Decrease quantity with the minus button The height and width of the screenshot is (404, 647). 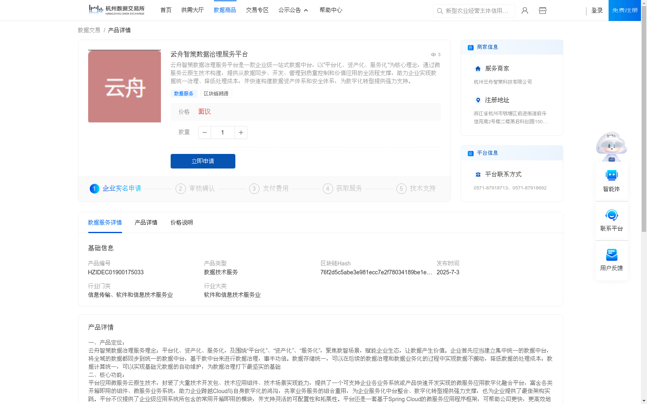click(205, 133)
